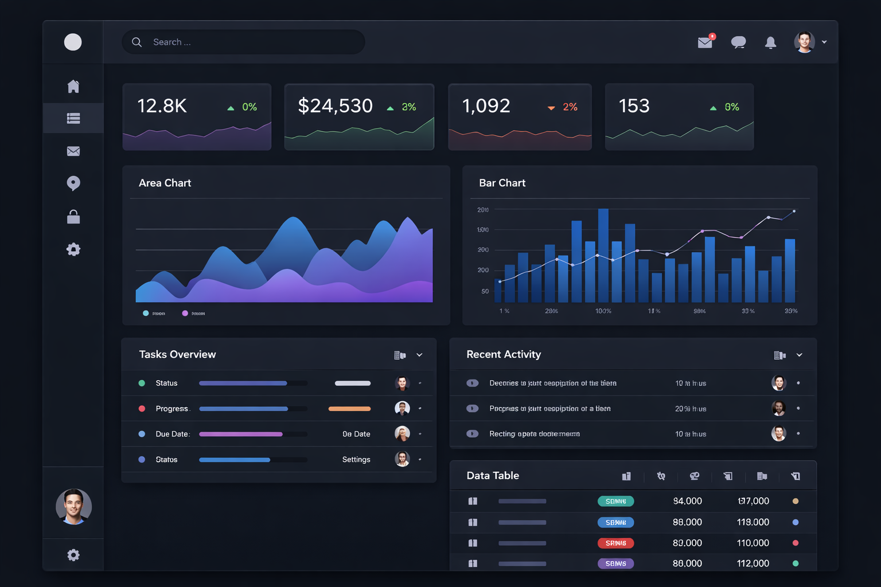Click the orange status dot in the first Data Table row
881x587 pixels.
click(796, 500)
